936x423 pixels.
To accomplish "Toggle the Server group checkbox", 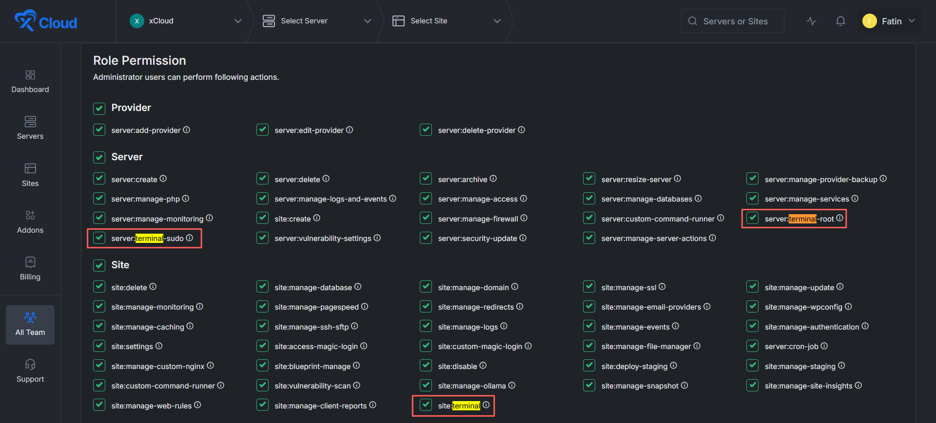I will click(x=99, y=157).
